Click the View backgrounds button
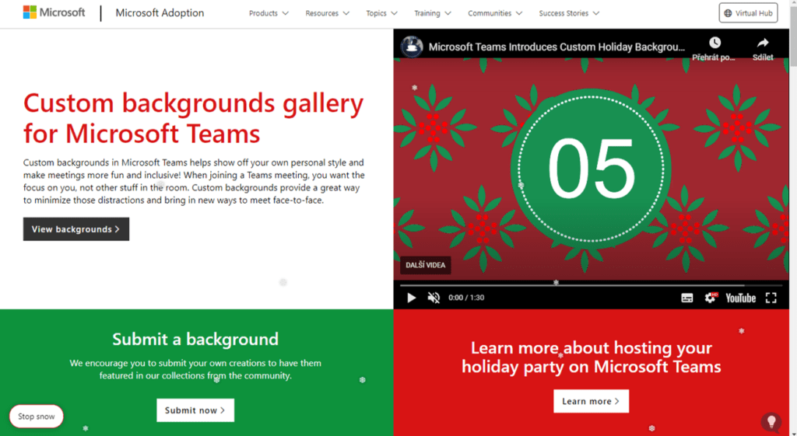This screenshot has width=797, height=436. pos(76,229)
